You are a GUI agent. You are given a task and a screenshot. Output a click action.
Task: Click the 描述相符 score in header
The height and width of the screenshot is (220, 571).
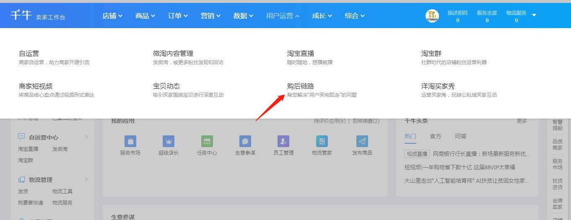(457, 16)
